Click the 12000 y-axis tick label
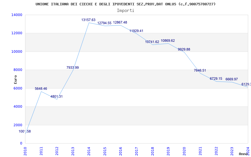This screenshot has height=157, width=251. (17, 33)
